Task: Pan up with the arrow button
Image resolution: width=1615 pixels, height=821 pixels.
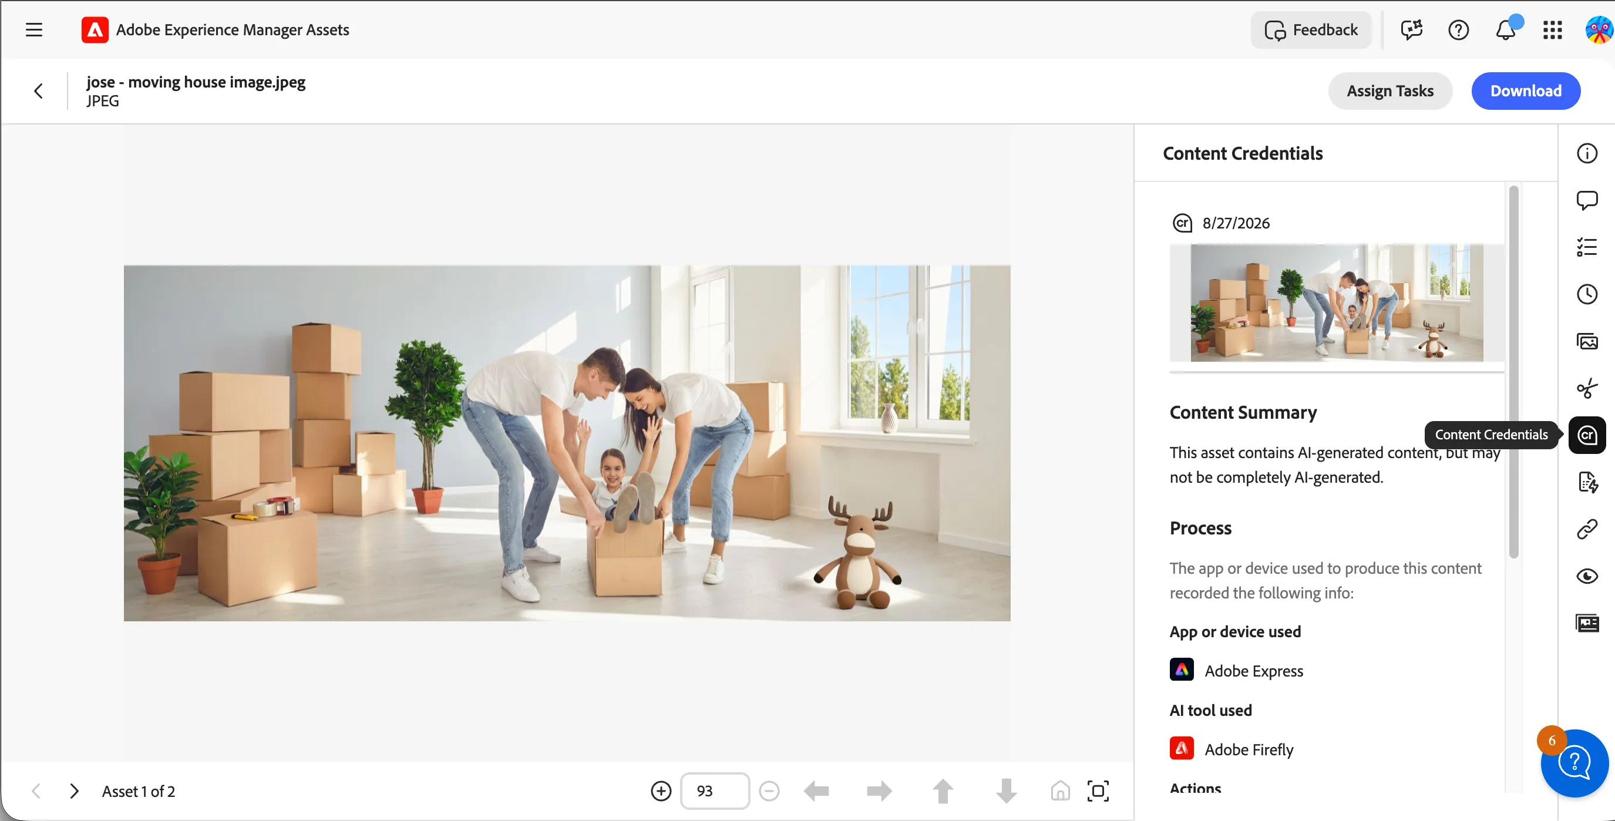Action: pyautogui.click(x=943, y=791)
